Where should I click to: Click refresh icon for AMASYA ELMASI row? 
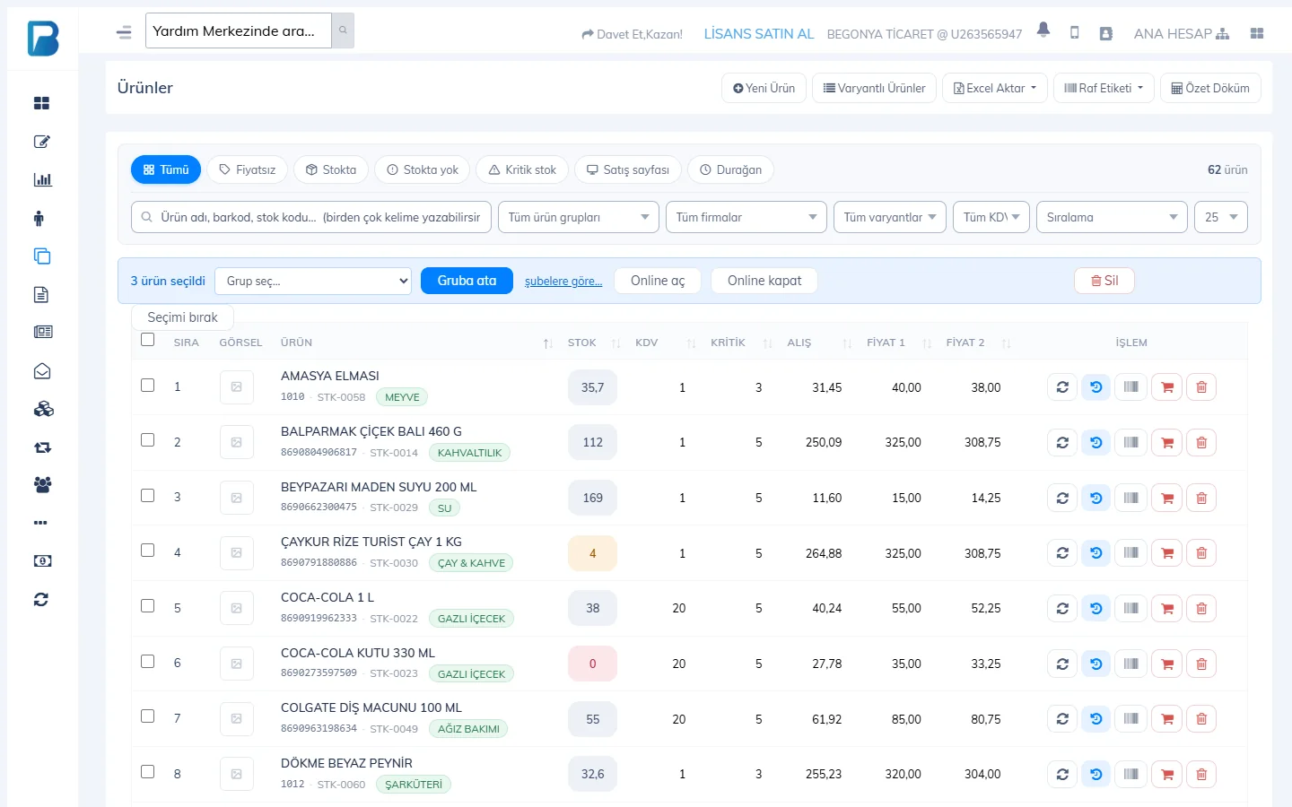pyautogui.click(x=1062, y=387)
